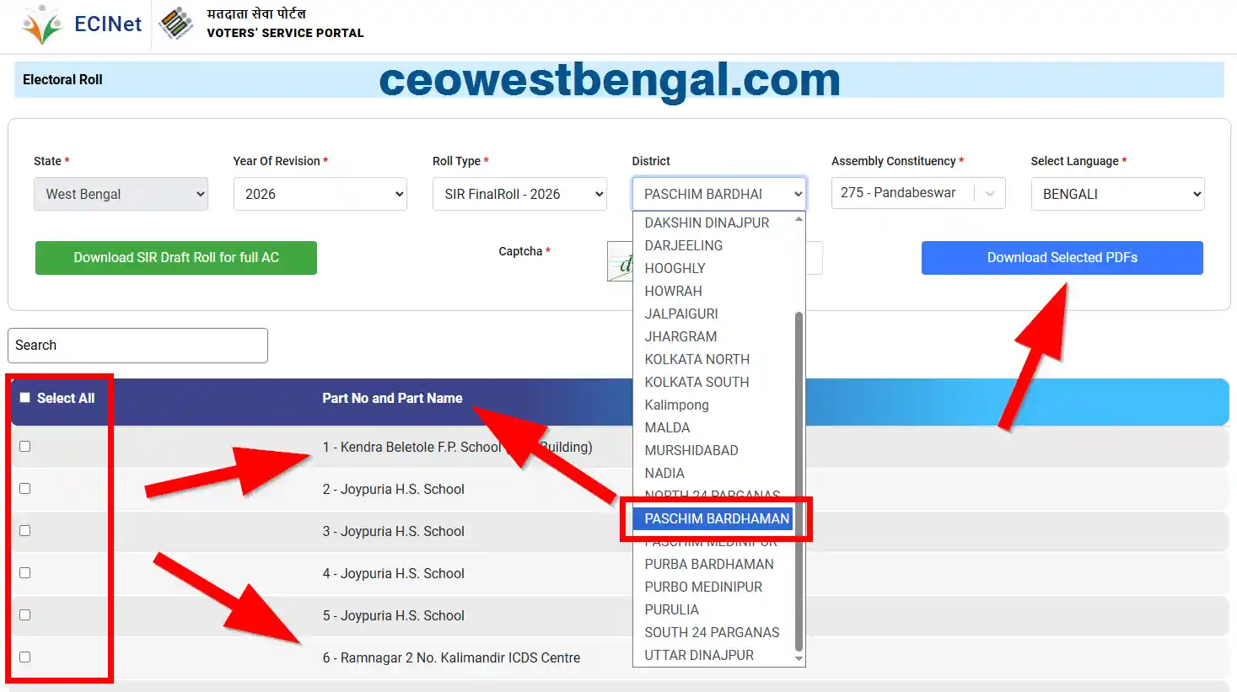This screenshot has width=1237, height=692.
Task: Check the box for part 3 - Joypuria H.S. School
Action: coord(25,531)
